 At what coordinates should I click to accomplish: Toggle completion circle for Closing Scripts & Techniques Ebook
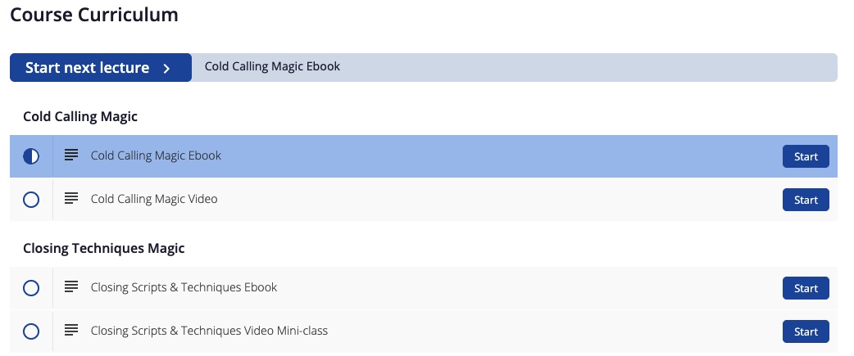pos(31,288)
